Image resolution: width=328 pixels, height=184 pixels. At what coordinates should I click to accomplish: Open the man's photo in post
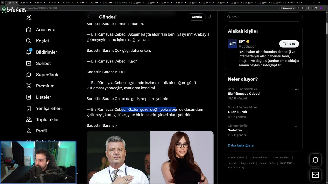point(118,157)
